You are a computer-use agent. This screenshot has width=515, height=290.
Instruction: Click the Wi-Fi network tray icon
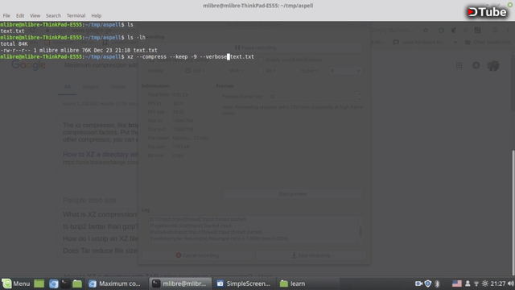point(476,284)
